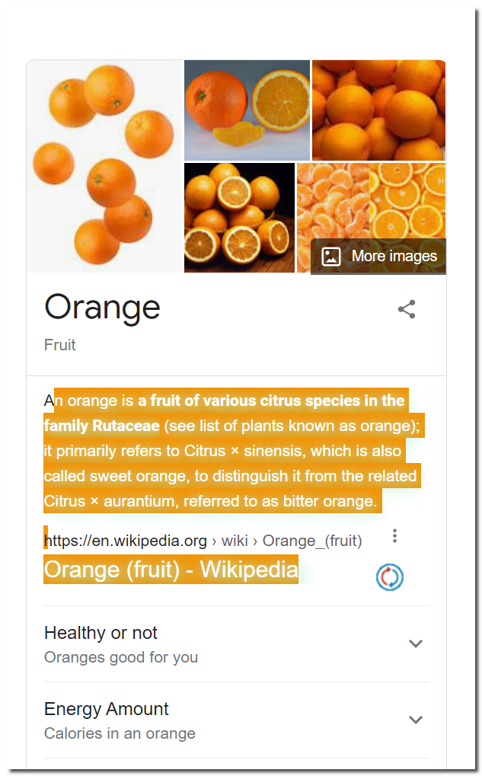The height and width of the screenshot is (776, 482).
Task: Click the halved oranges photo below center
Action: point(239,218)
